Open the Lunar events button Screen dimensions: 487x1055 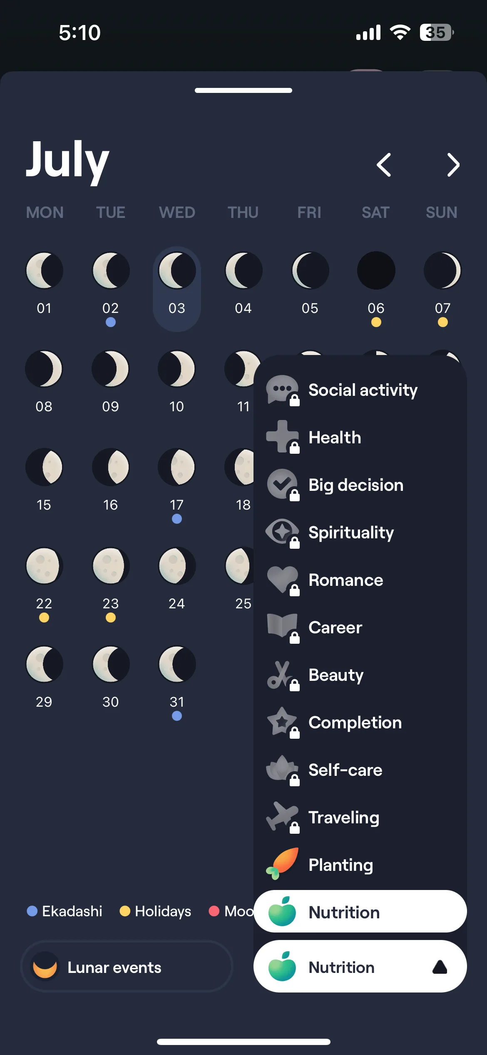pos(127,967)
